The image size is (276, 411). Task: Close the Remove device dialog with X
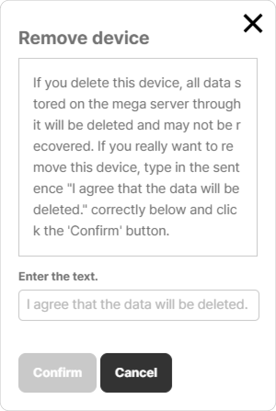pyautogui.click(x=253, y=23)
